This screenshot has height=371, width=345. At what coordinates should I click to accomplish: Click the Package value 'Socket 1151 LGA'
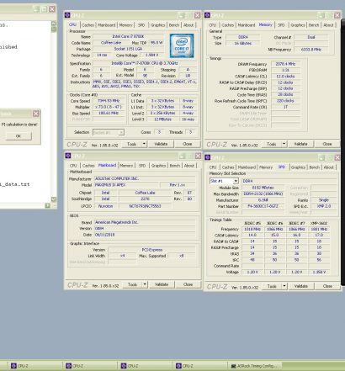pyautogui.click(x=128, y=49)
